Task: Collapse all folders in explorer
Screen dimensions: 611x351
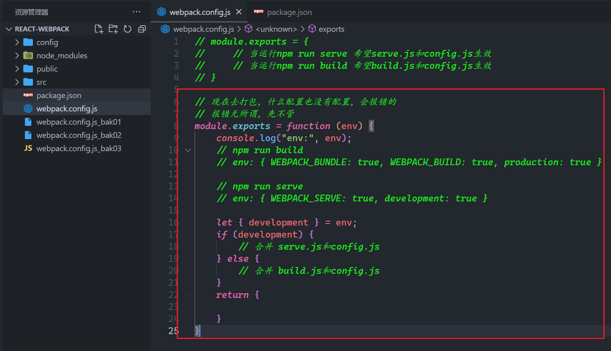Action: point(142,29)
